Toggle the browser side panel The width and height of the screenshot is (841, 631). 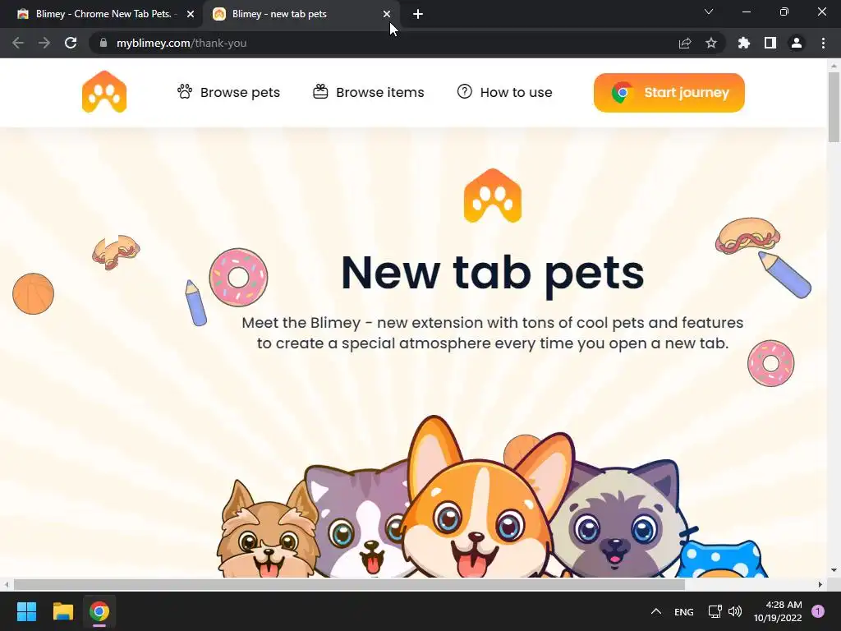(770, 43)
